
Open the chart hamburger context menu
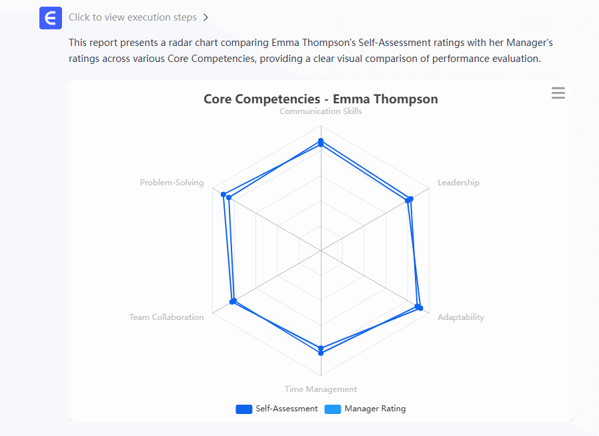(x=558, y=93)
